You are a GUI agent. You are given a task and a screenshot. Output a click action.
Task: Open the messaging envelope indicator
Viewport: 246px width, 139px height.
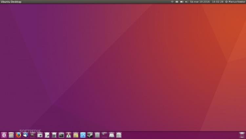coord(177,2)
